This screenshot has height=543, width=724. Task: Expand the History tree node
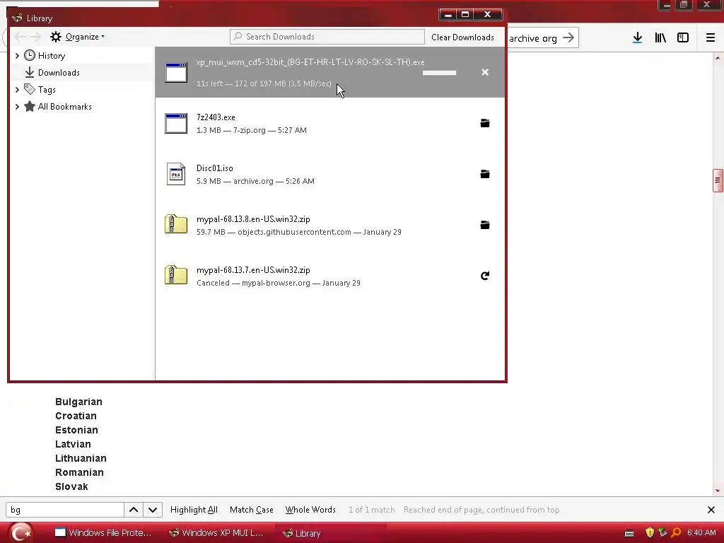17,55
